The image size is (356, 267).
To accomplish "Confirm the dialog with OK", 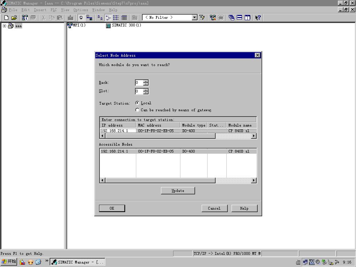I will (112, 208).
